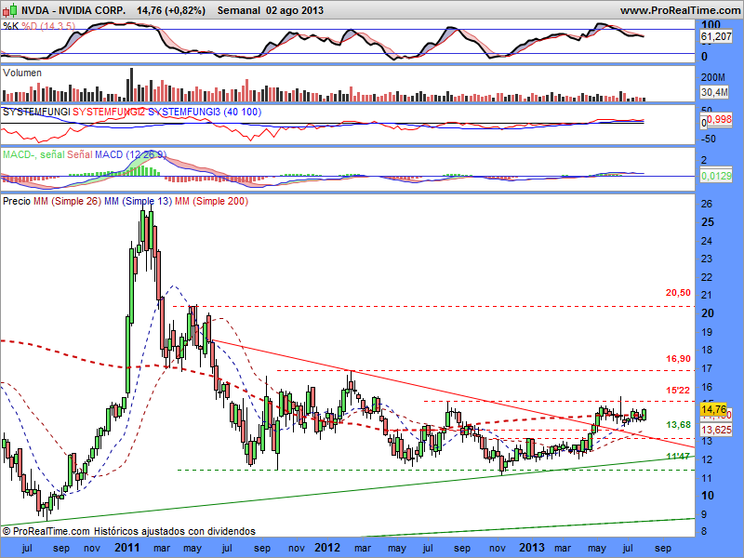Select the Precio label in price panel
Screen dimensions: 744x558
coord(17,201)
